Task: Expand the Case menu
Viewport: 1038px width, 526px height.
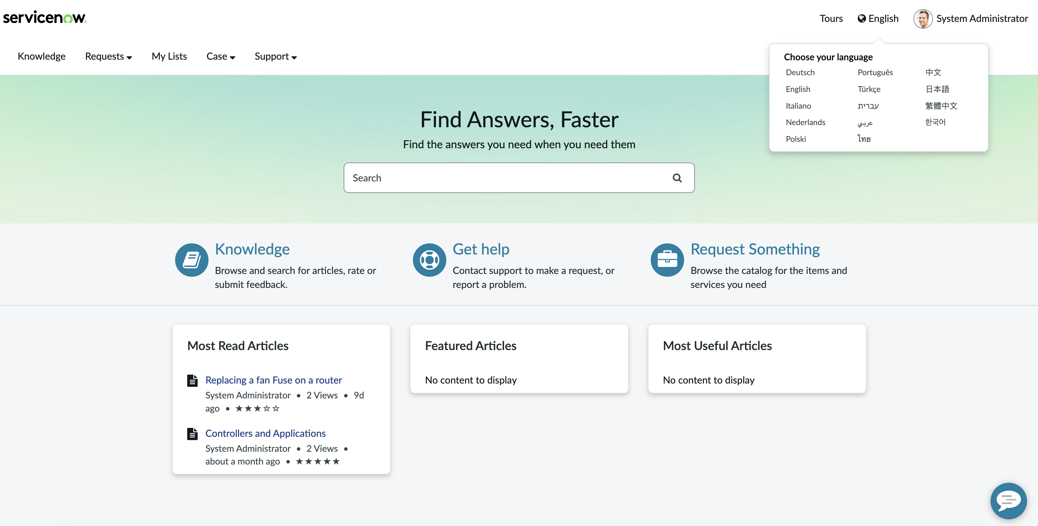Action: click(x=221, y=56)
